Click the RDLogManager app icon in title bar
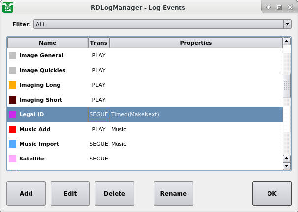The height and width of the screenshot is (212, 298). [8, 7]
